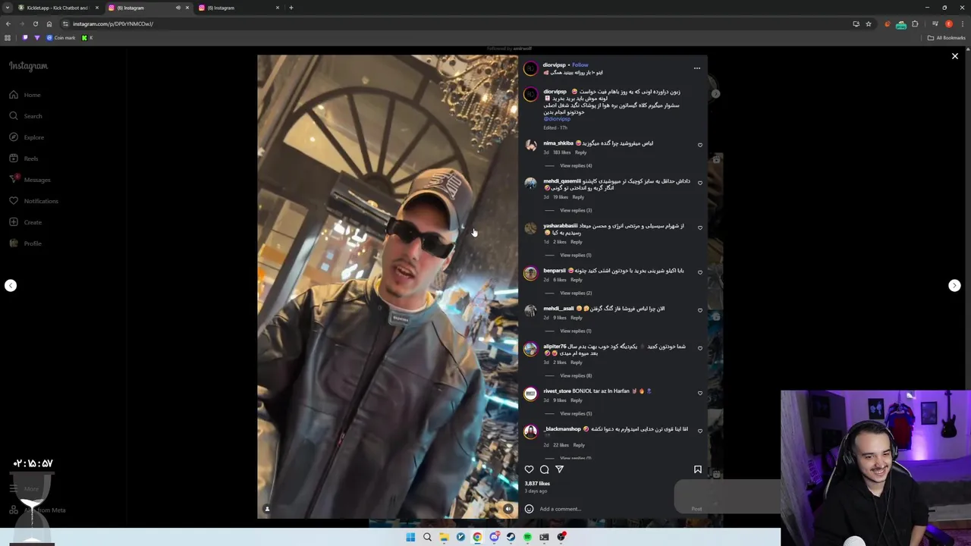Screen dimensions: 971x546
Task: Like alipiter76's comment
Action: 700,348
